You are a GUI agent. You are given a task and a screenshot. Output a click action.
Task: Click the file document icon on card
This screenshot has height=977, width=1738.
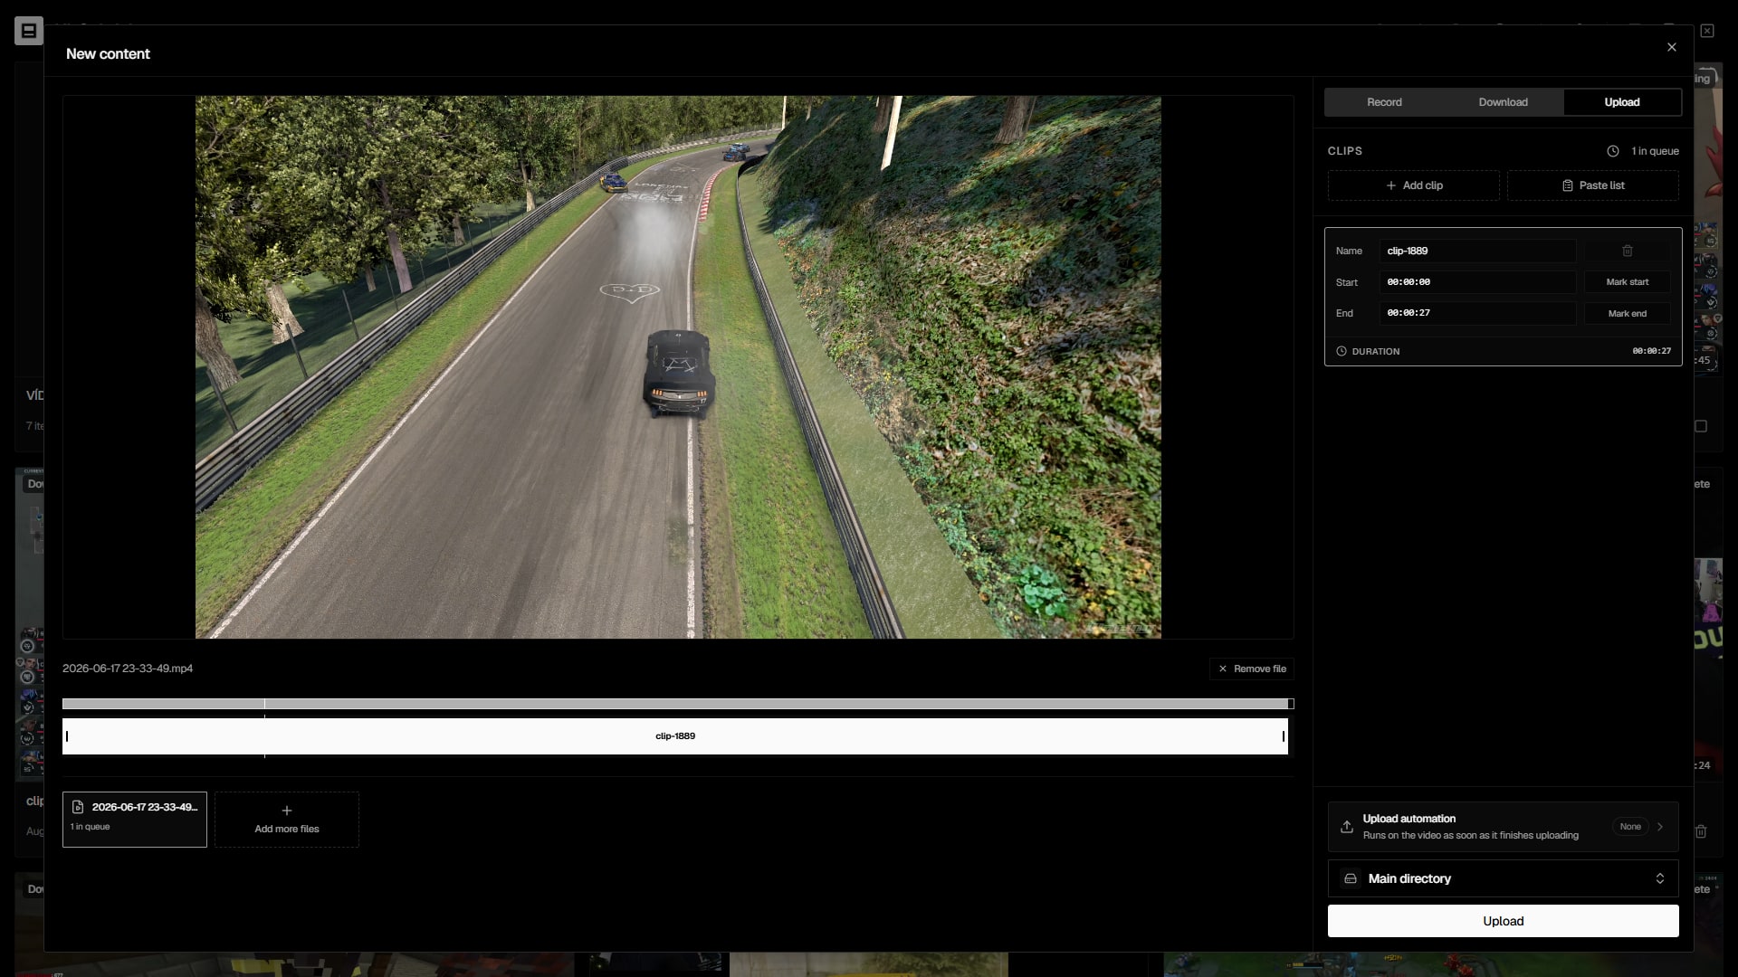click(78, 807)
